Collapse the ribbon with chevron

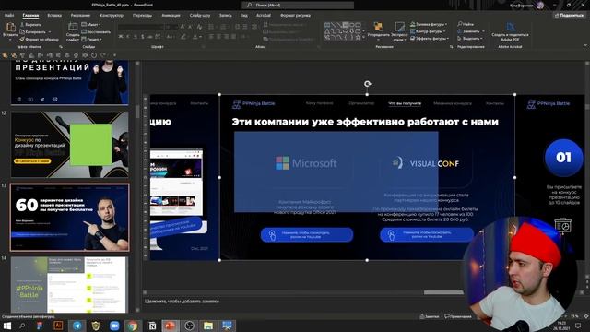(x=585, y=46)
